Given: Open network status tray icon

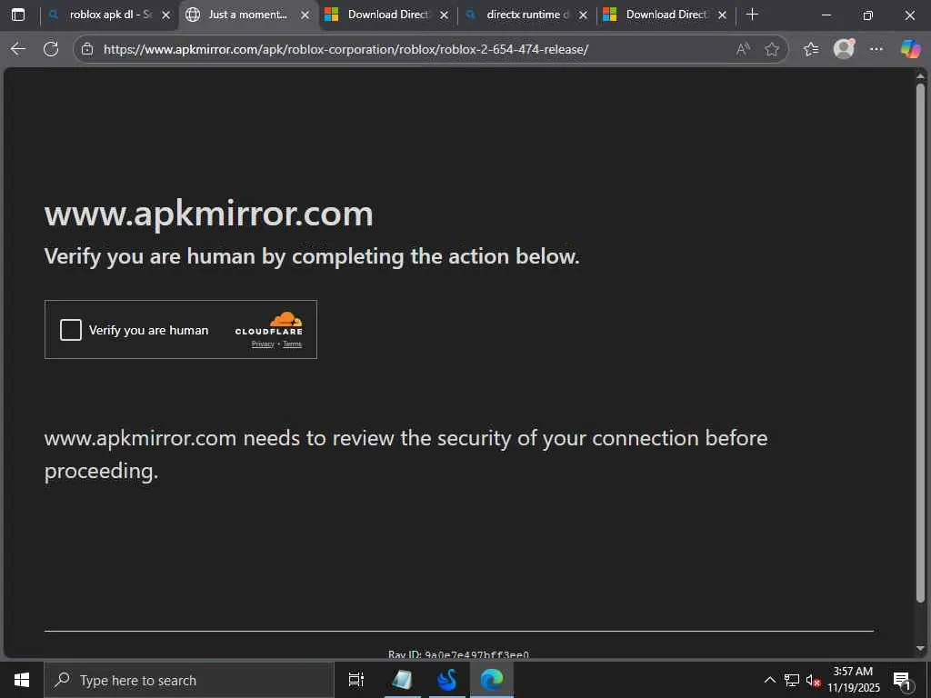Looking at the screenshot, I should (792, 680).
